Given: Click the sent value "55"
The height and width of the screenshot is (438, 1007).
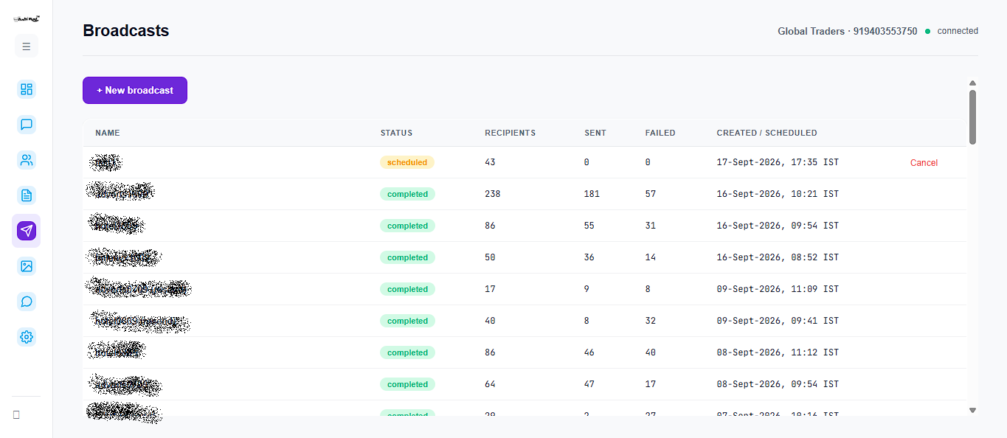Looking at the screenshot, I should [589, 226].
